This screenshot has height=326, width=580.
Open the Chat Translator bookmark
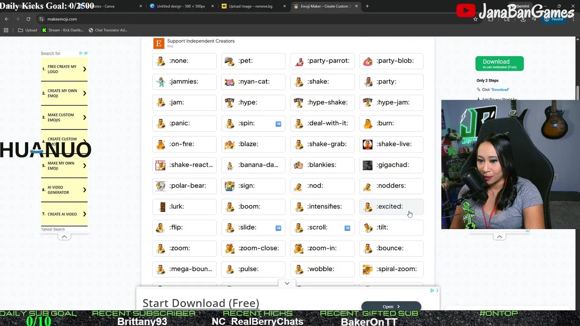point(108,30)
